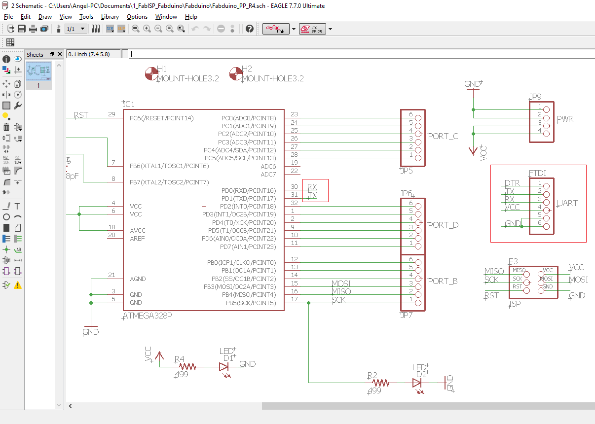This screenshot has height=424, width=595.
Task: Select the Move arrows tool
Action: click(6, 83)
